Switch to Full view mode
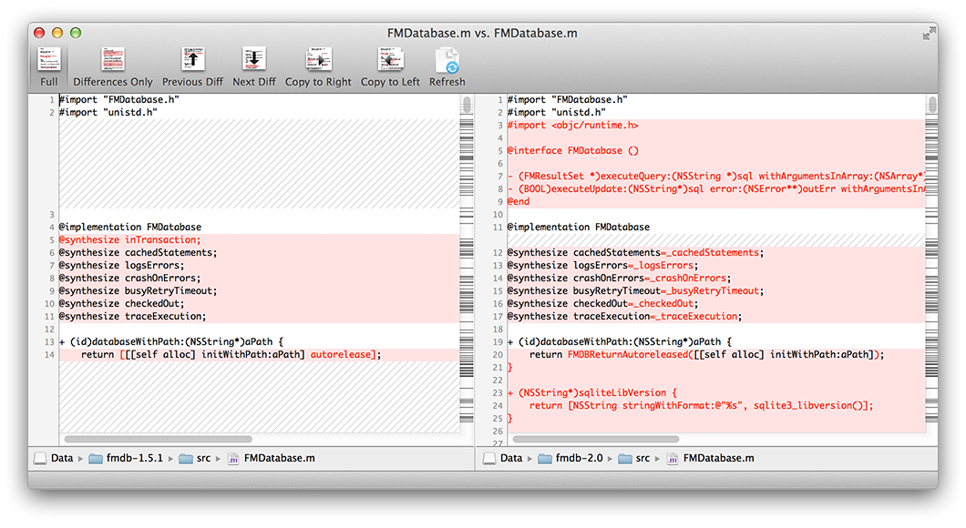The height and width of the screenshot is (528, 966). click(x=48, y=66)
